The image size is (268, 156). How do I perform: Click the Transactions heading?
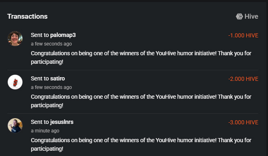click(27, 17)
